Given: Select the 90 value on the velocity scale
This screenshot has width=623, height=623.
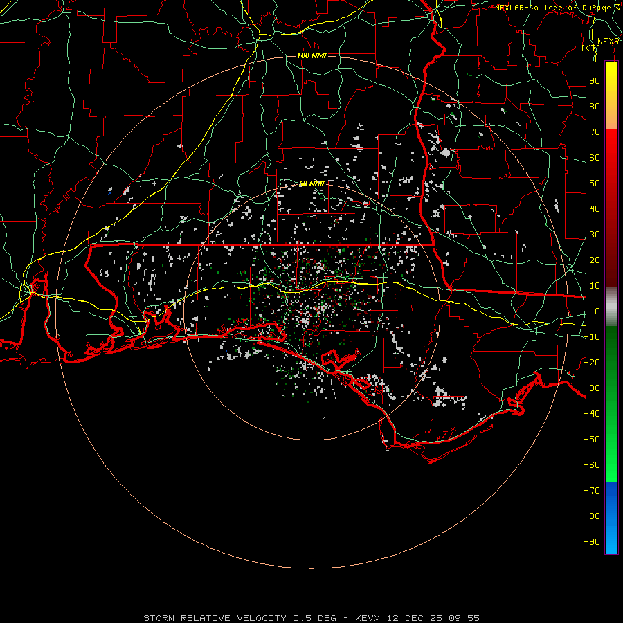Looking at the screenshot, I should 595,81.
